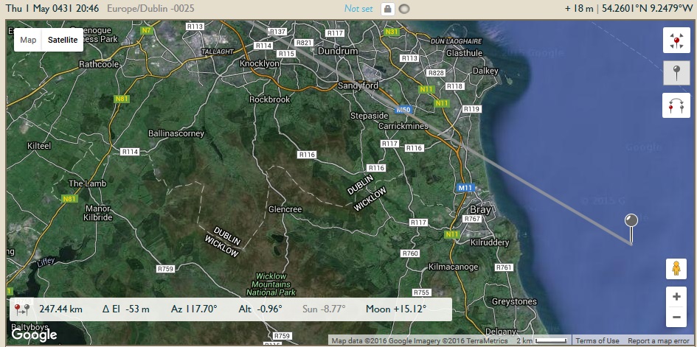697x347 pixels.
Task: Click the Street View pegman icon
Action: click(676, 269)
